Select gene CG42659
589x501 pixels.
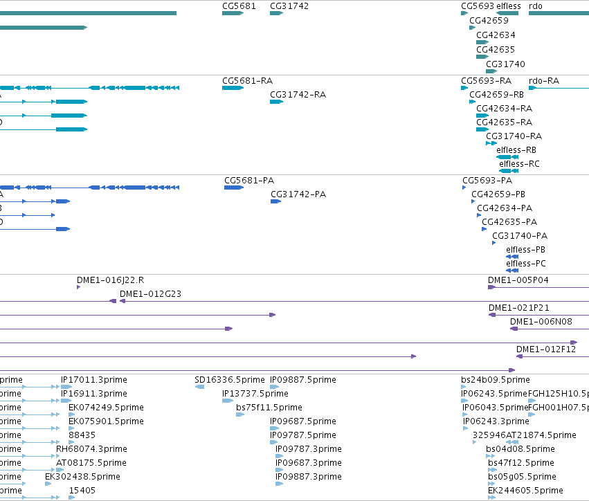472,28
